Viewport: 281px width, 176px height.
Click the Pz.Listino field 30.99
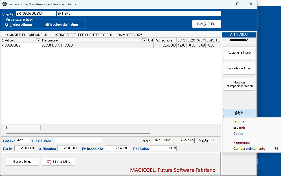tap(163, 148)
